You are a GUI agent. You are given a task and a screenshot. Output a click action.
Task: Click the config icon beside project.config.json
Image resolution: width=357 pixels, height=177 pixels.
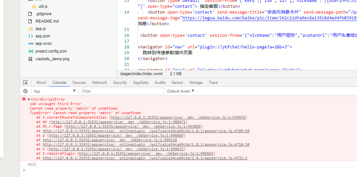[31, 51]
